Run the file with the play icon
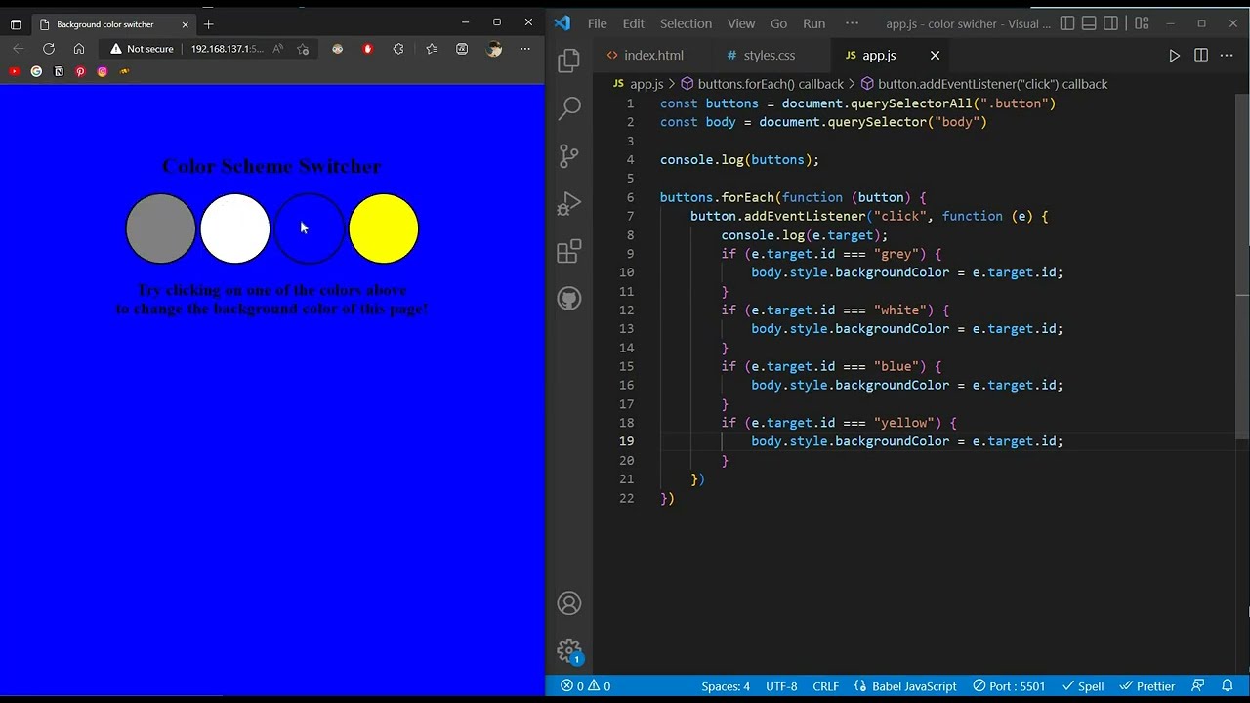 click(1174, 56)
